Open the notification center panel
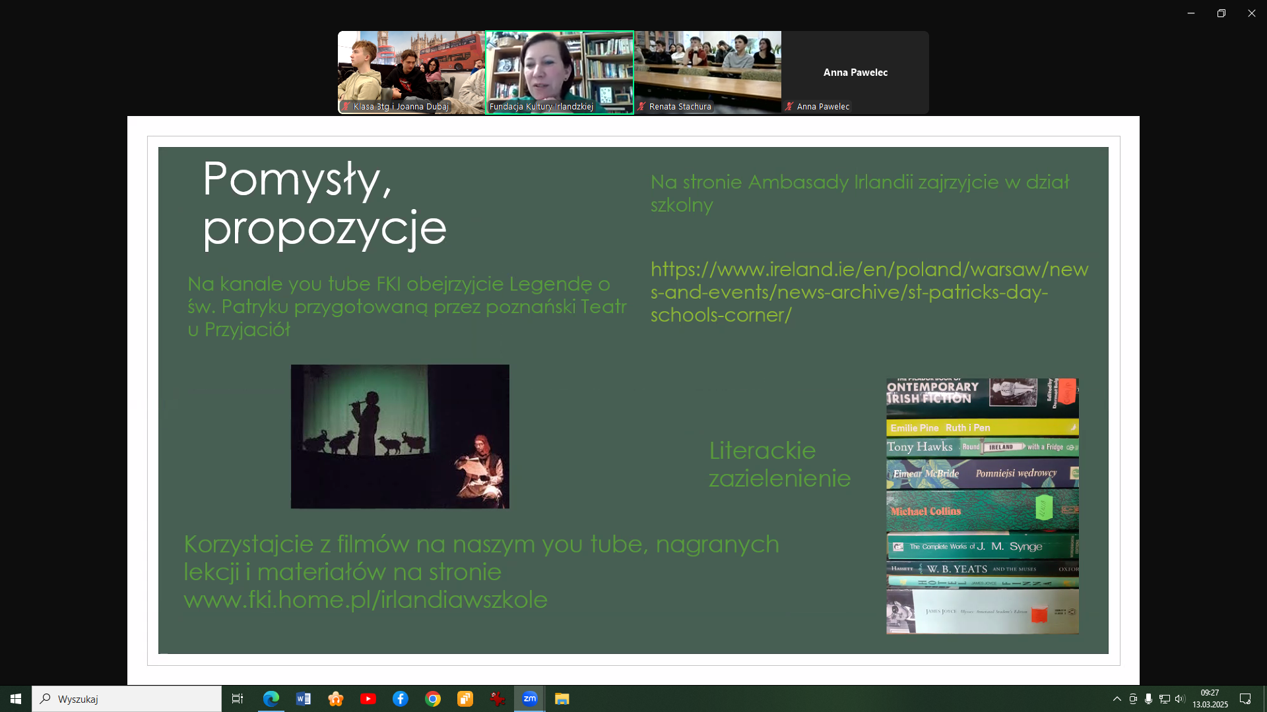 click(1245, 699)
